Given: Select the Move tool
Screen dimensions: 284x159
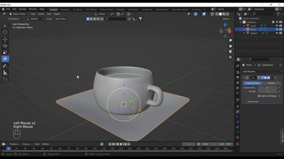Looking at the screenshot, I should (5, 39).
